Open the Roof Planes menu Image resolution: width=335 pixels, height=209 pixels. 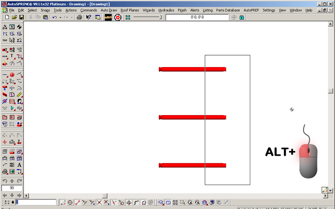pos(130,10)
